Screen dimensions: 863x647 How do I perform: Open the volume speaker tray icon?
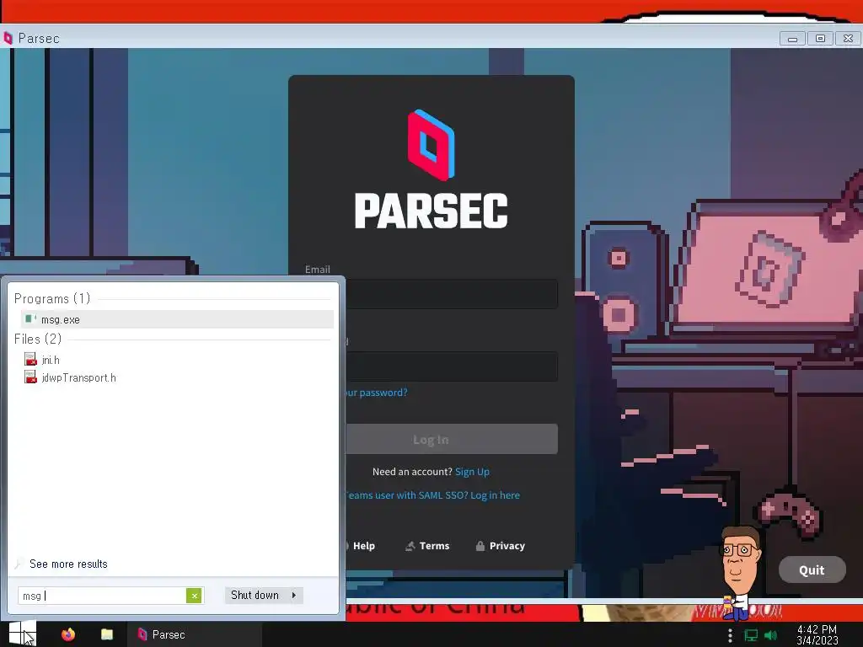tap(770, 635)
